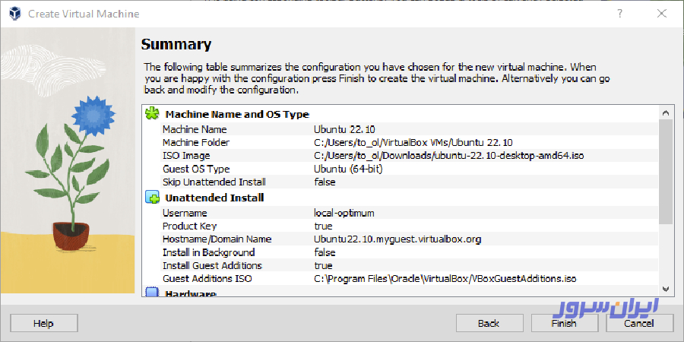Click the Machine Name value Ubuntu 22.10
This screenshot has width=684, height=342.
[344, 129]
